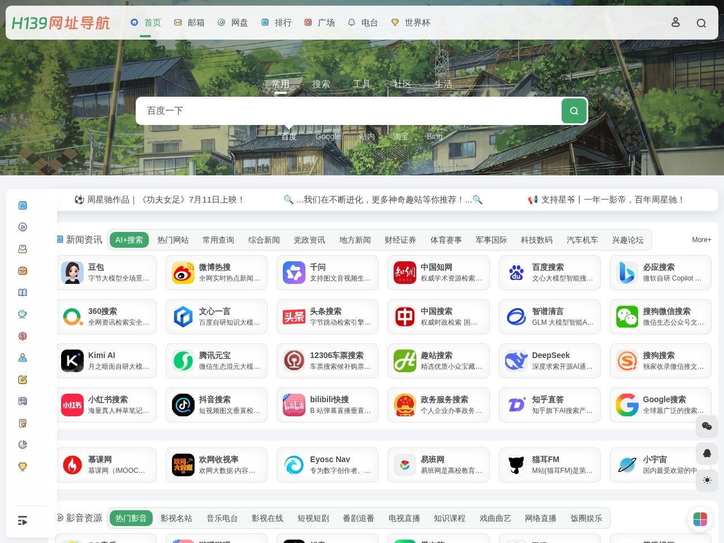
Task: Open the video play sidebar icon
Action: point(23,227)
